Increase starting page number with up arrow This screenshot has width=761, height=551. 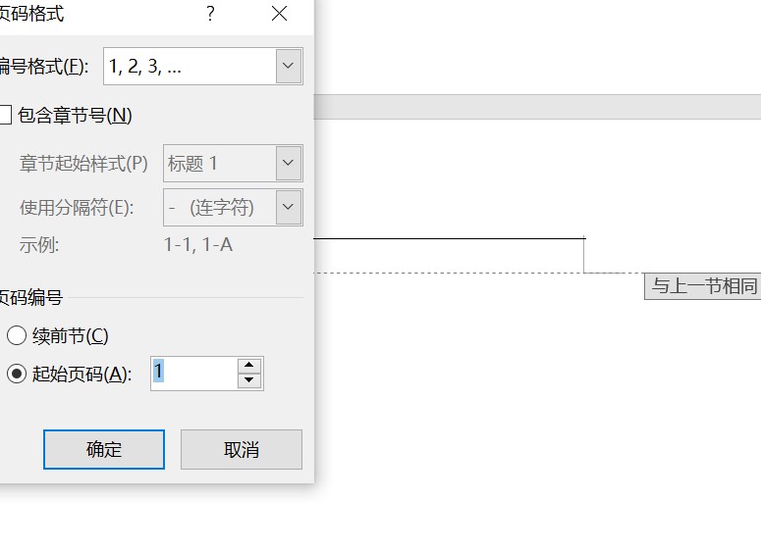click(x=249, y=365)
